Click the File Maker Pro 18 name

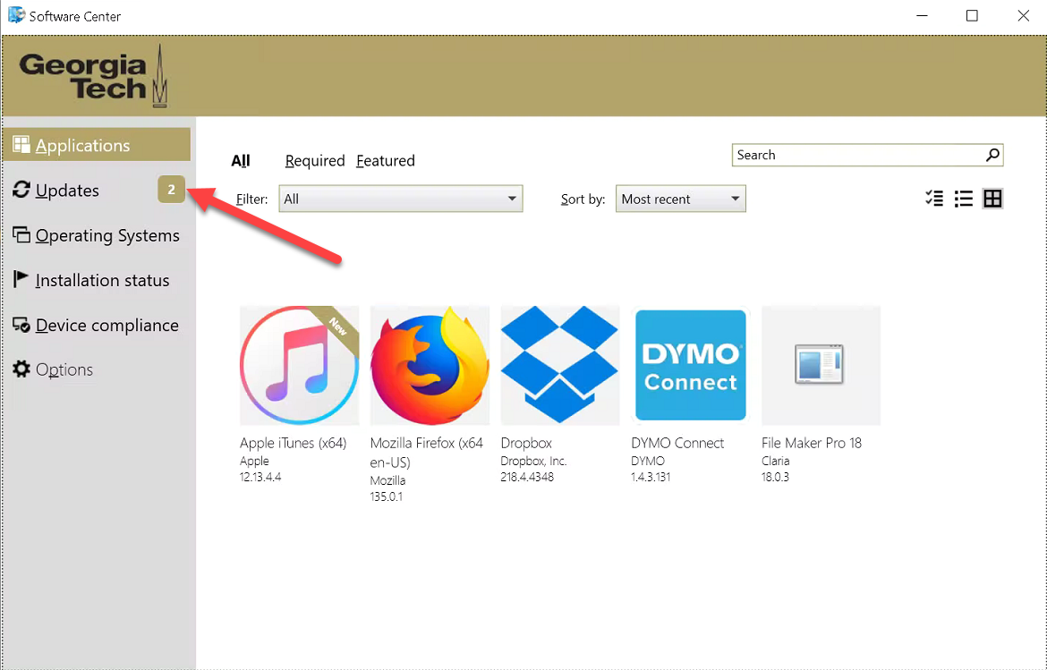pos(812,443)
